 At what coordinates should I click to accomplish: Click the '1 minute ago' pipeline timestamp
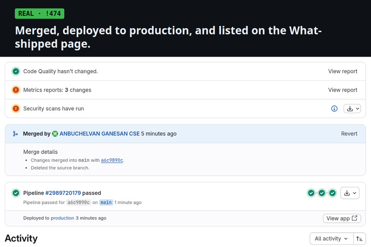128,202
